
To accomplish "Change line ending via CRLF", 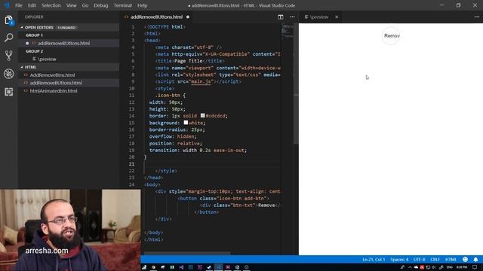I will [435, 259].
